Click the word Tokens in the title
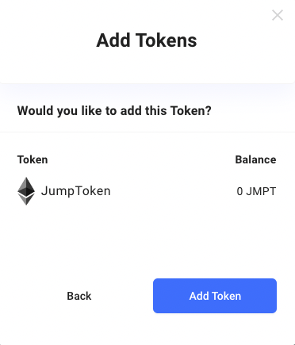This screenshot has height=345, width=295. (167, 40)
